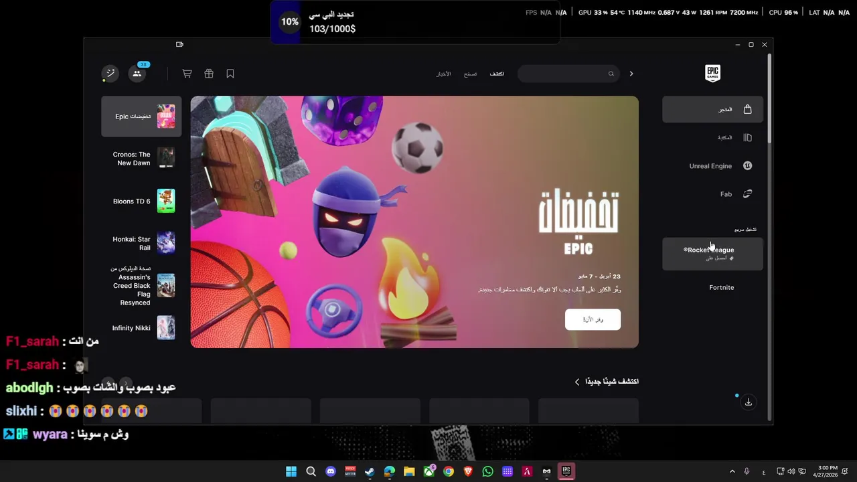Open the wishlist bookmark icon
Screen dimensions: 857x482
(x=230, y=74)
